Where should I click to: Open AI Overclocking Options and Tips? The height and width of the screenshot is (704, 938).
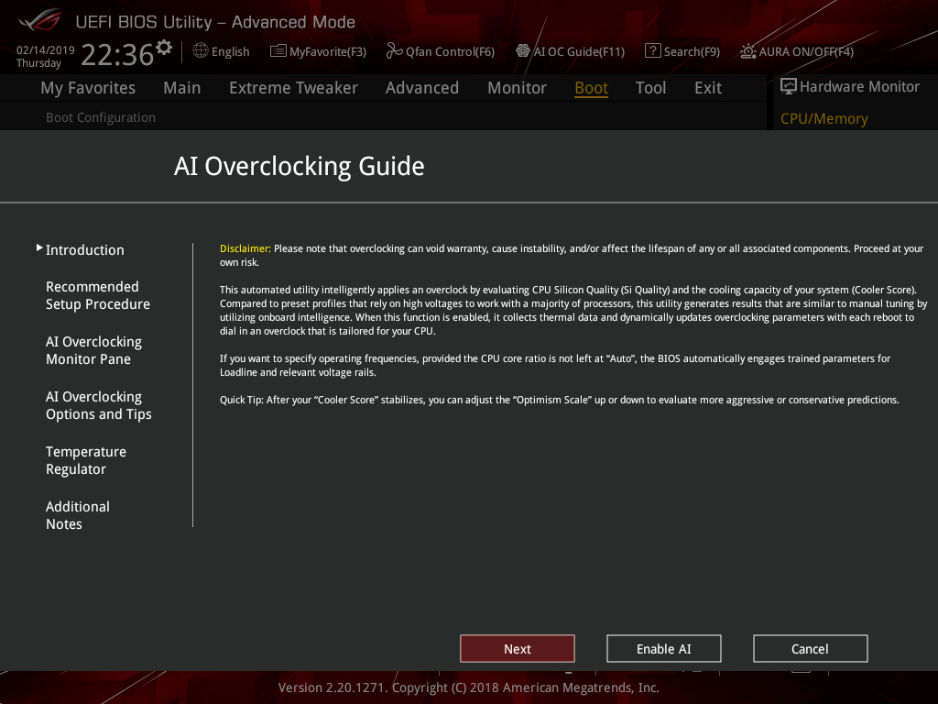(99, 405)
